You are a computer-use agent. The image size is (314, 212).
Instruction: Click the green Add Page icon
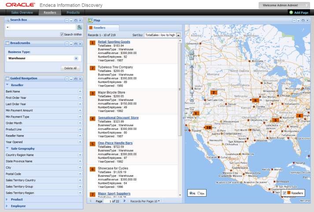291,12
